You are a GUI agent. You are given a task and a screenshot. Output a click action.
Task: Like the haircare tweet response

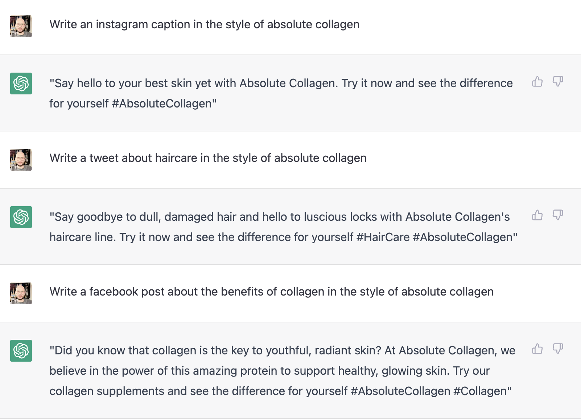[x=537, y=215]
